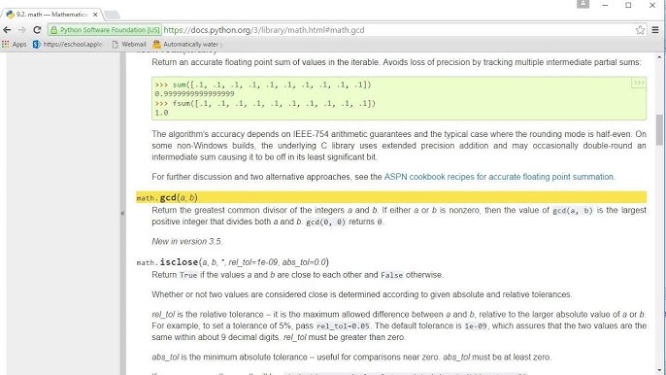
Task: Reload the current page
Action: tap(37, 30)
